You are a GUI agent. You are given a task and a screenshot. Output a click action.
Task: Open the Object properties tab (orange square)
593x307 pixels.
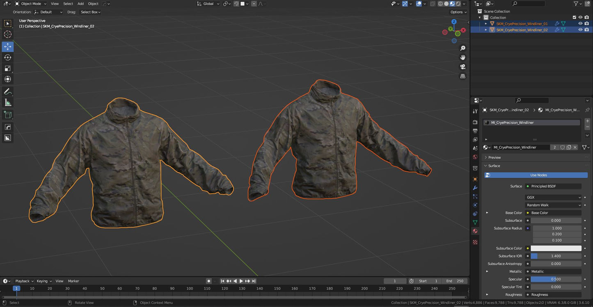(475, 179)
